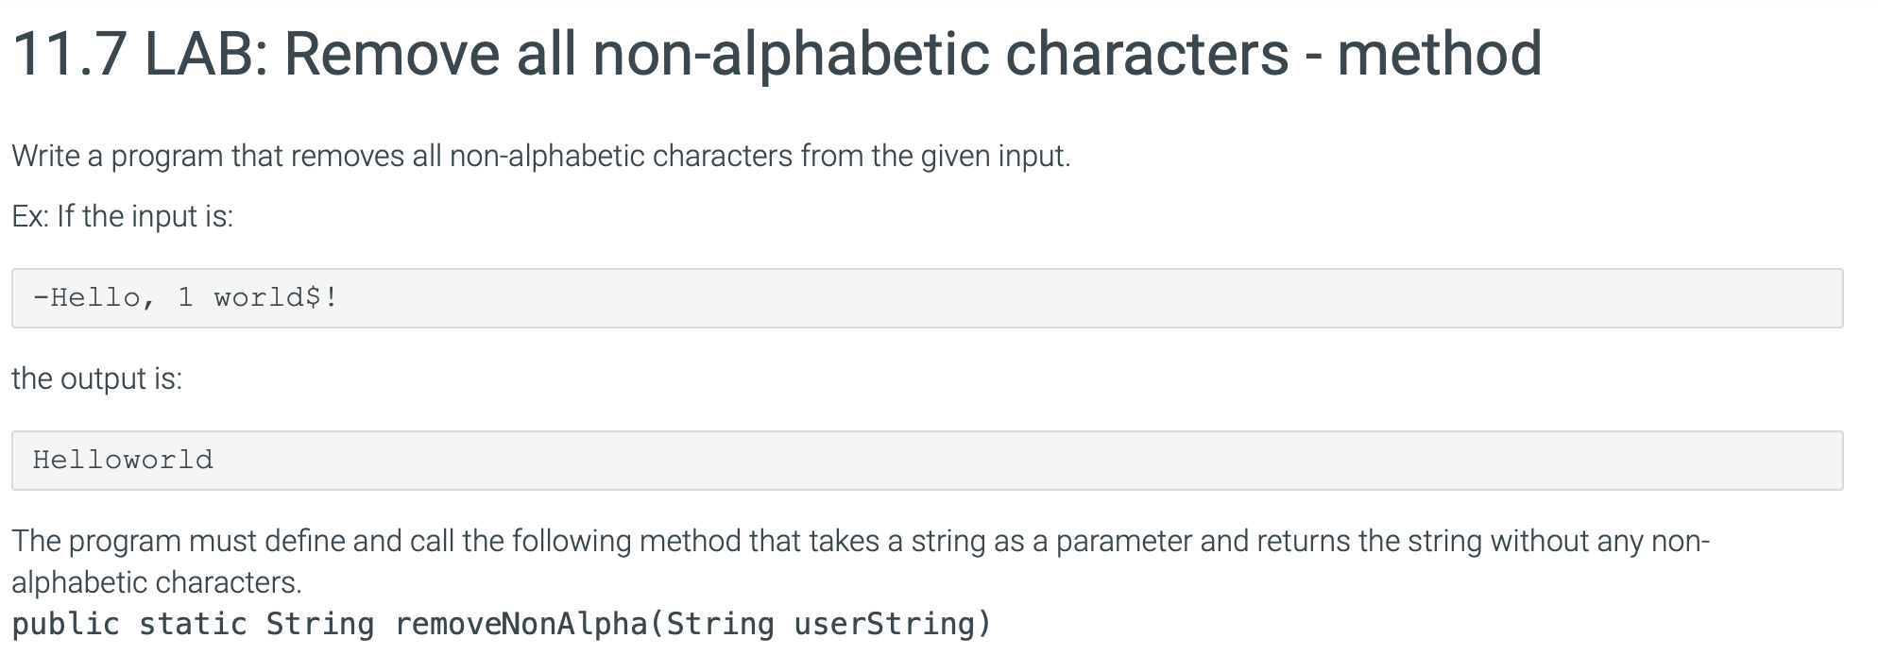This screenshot has width=1878, height=655.
Task: Click the word 'method' in the title
Action: coord(1440,54)
